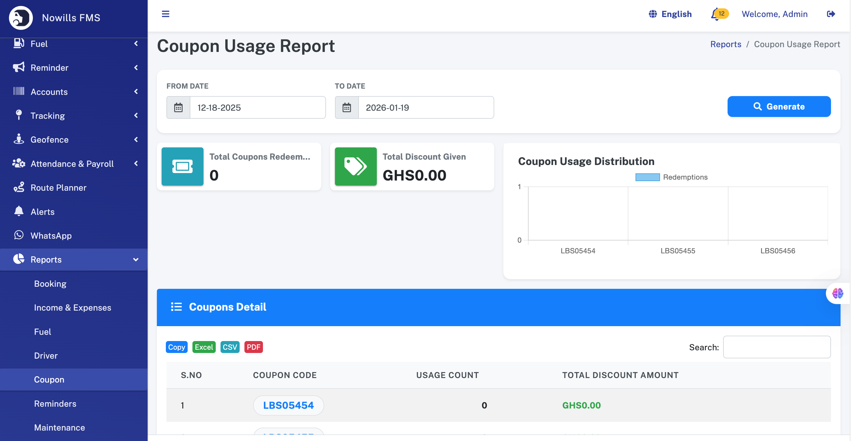This screenshot has width=851, height=441.
Task: Open Alerts in the sidebar
Action: [x=42, y=212]
